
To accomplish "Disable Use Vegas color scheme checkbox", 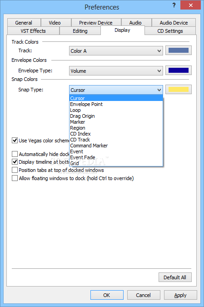I will point(15,140).
